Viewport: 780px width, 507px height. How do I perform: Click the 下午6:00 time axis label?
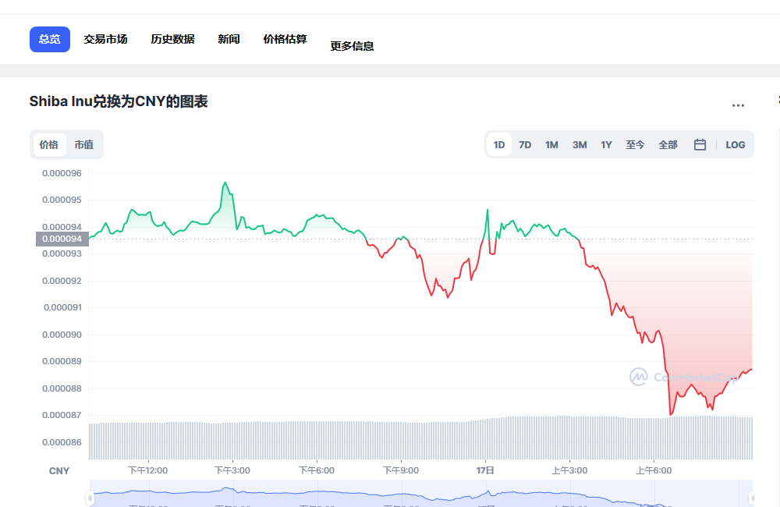[317, 470]
